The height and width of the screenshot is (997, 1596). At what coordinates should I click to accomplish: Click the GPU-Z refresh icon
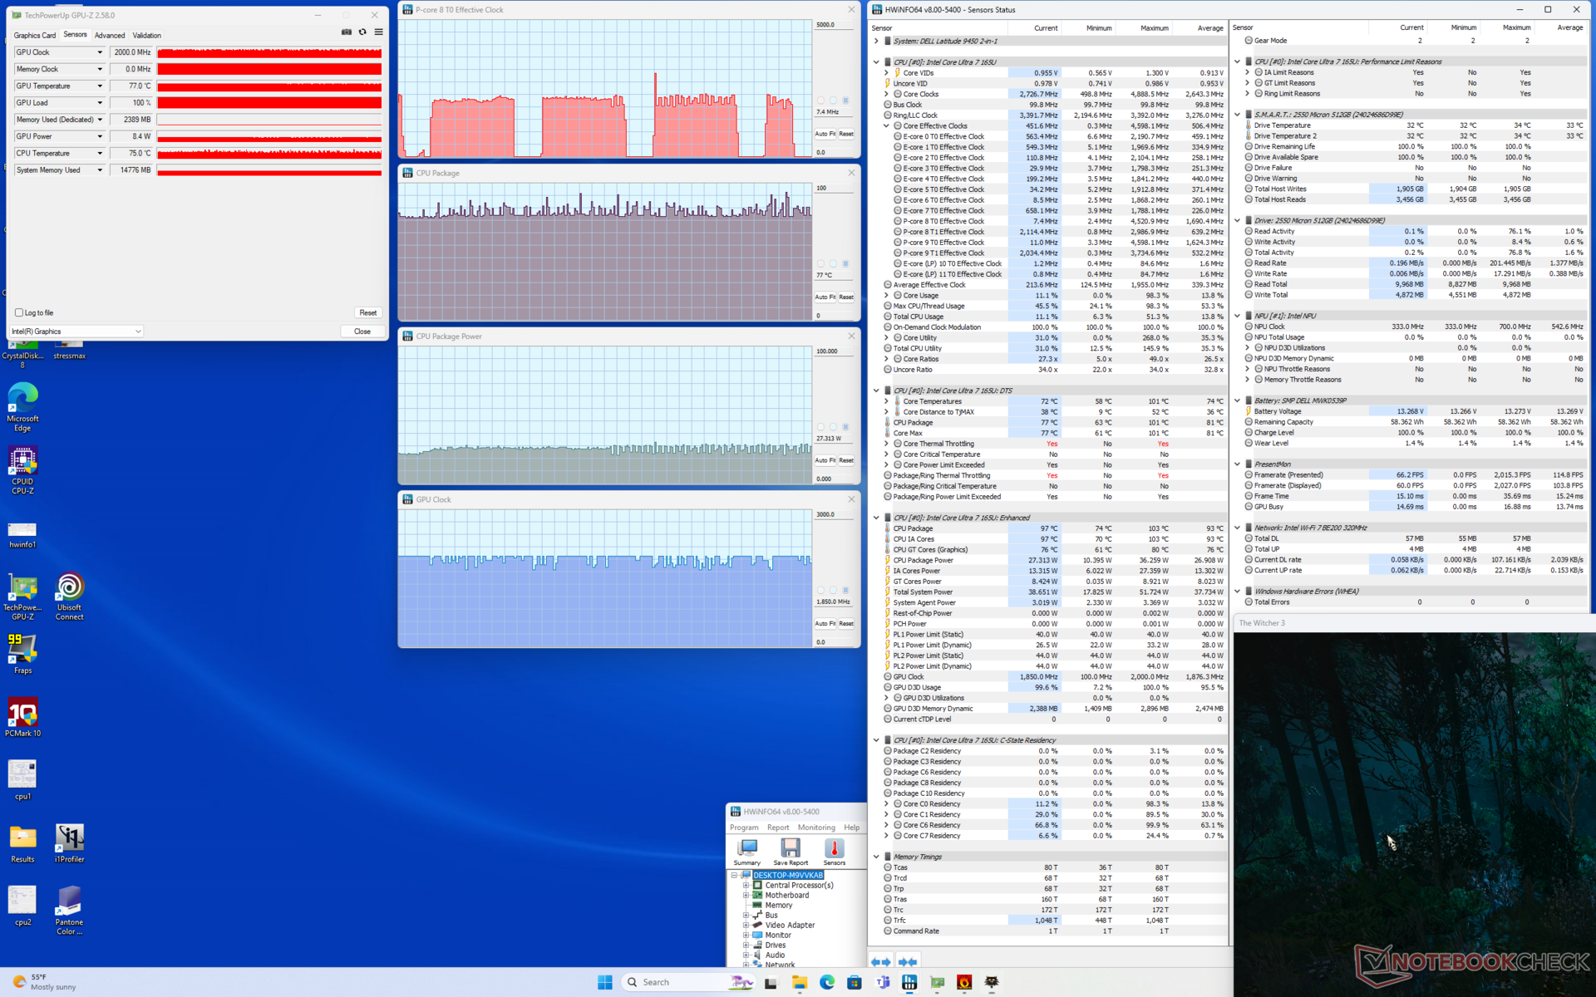point(362,32)
